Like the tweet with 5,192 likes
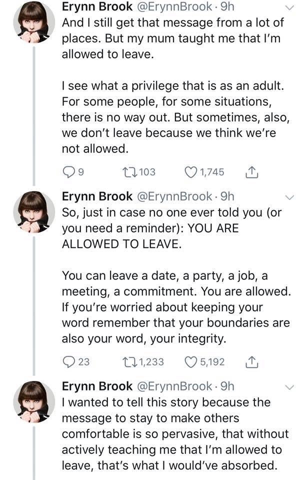 click(x=191, y=361)
